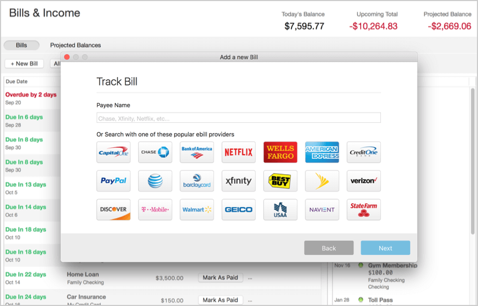Image resolution: width=478 pixels, height=306 pixels.
Task: Pick the Discover provider tile
Action: (x=114, y=209)
